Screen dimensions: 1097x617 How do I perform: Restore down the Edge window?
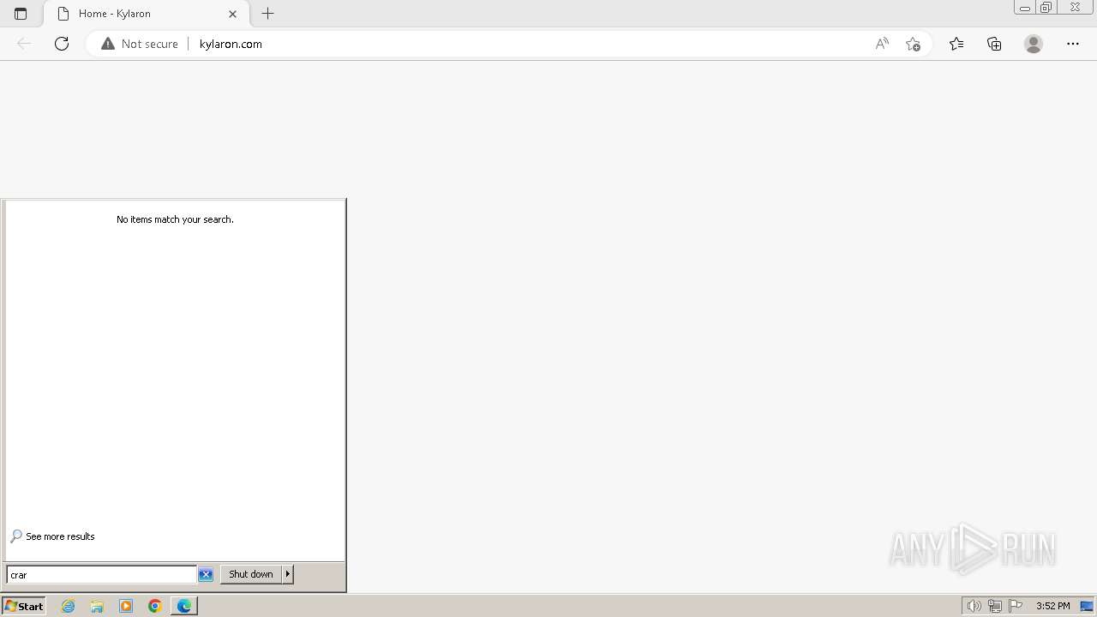1046,8
